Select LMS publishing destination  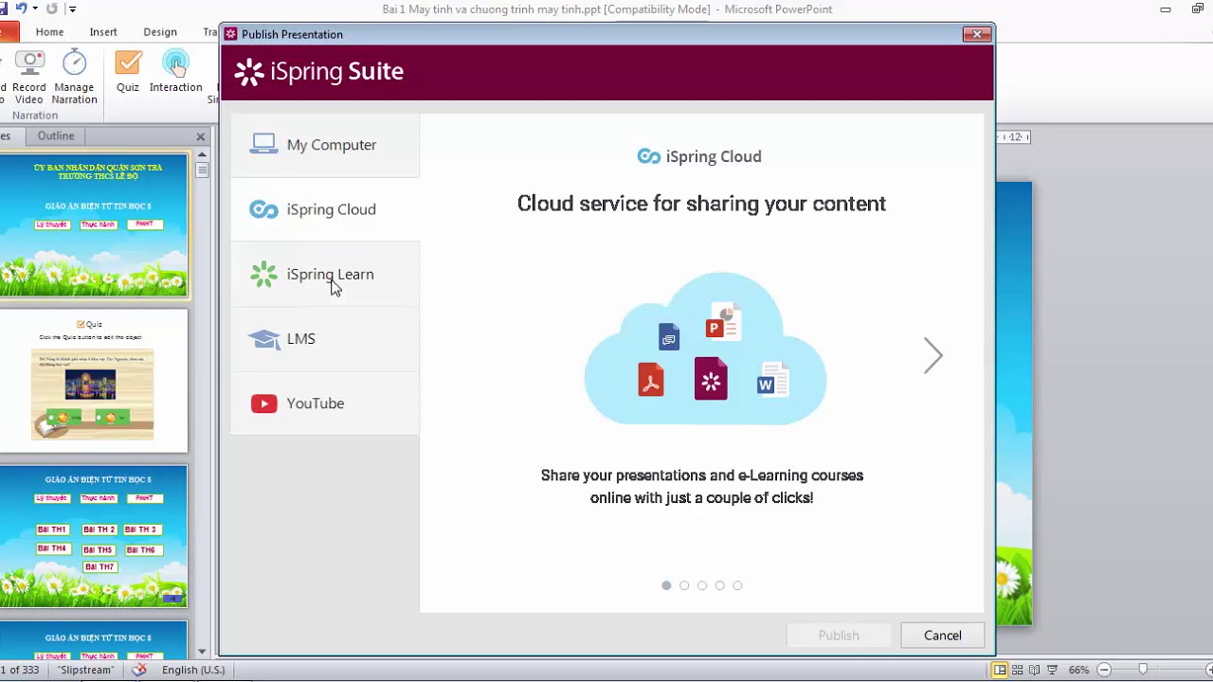(x=325, y=338)
